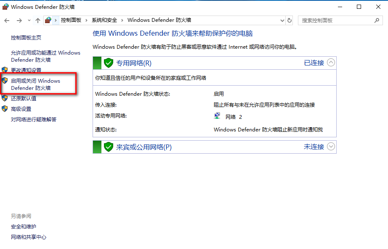Click the green shield icon for 专用网络
The width and height of the screenshot is (388, 249).
point(109,63)
